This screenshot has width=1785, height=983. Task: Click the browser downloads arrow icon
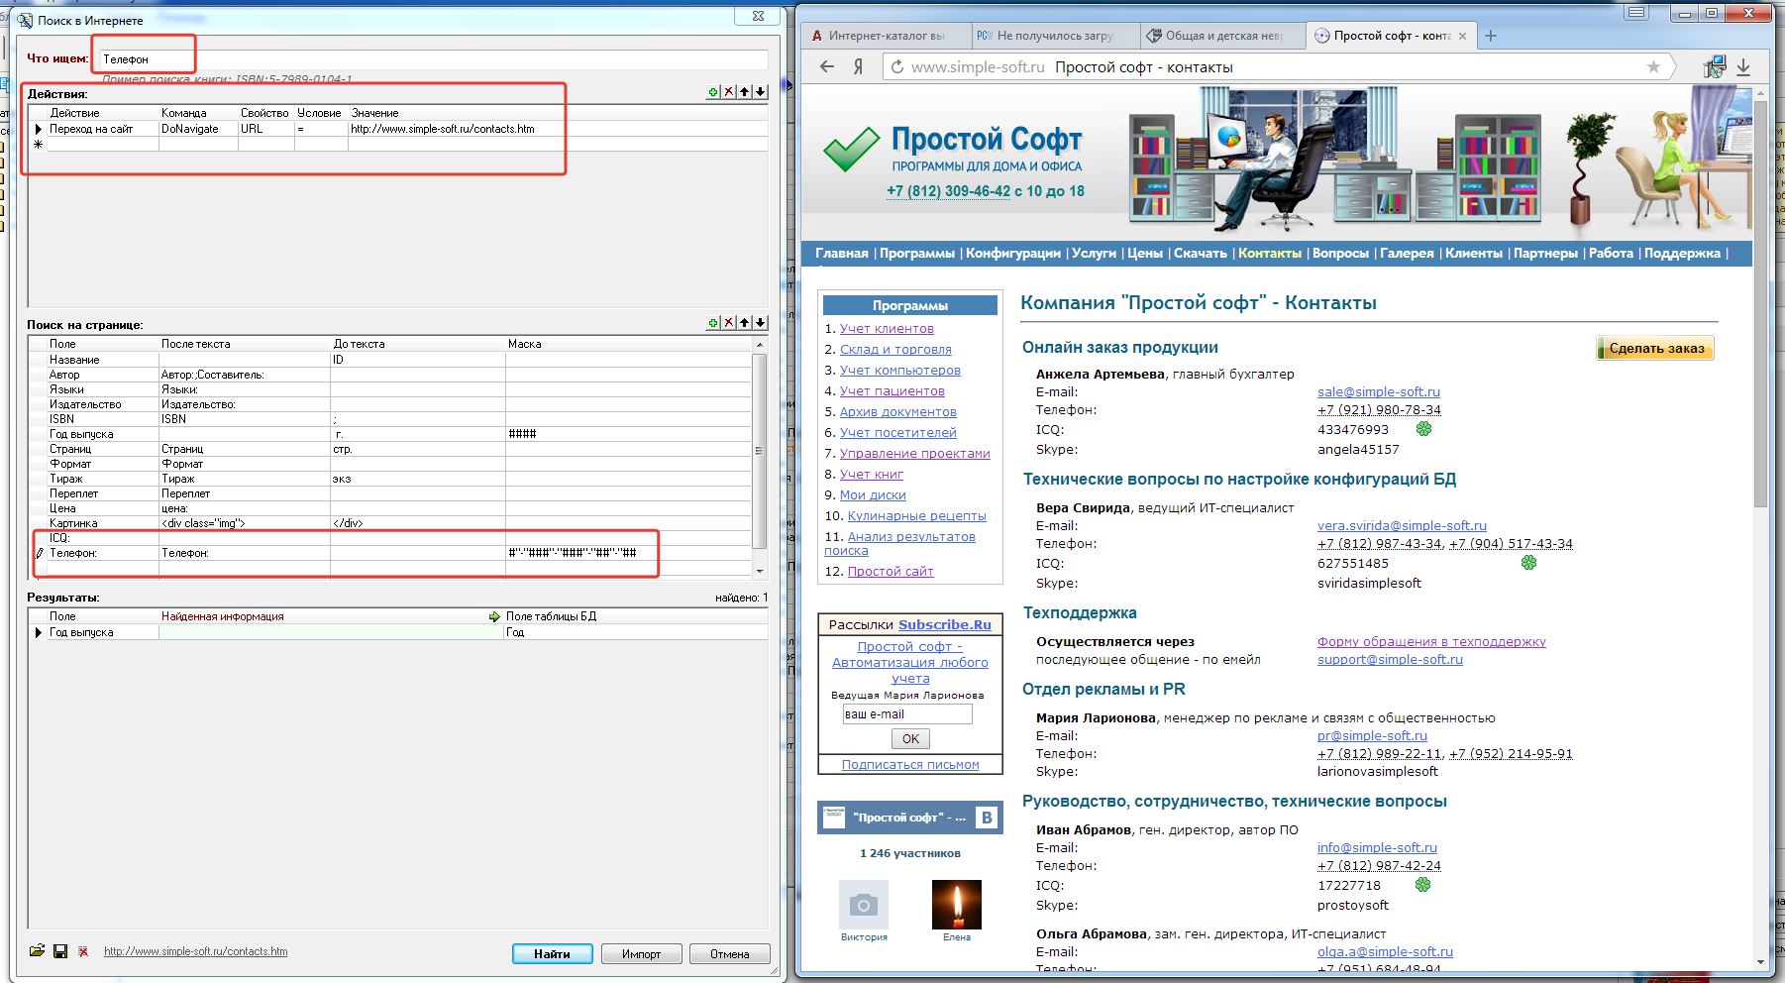[1743, 67]
